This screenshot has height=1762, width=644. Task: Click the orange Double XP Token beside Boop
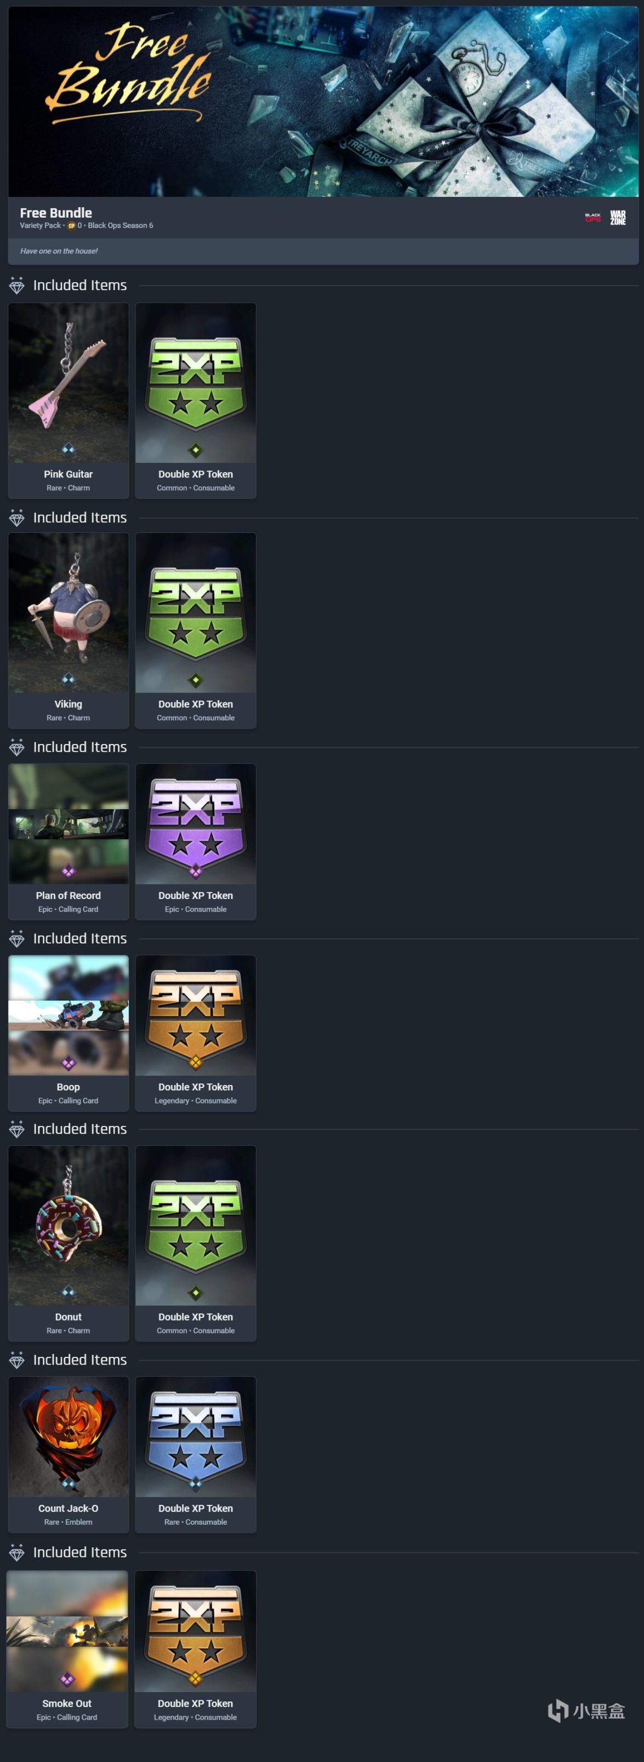pyautogui.click(x=196, y=1033)
